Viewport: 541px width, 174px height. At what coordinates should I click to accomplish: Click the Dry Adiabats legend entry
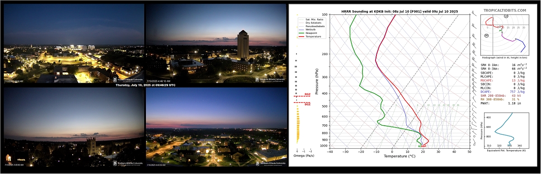point(310,23)
